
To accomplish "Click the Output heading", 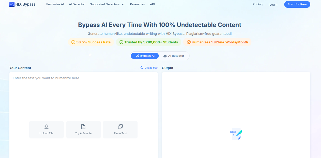I will (167, 68).
